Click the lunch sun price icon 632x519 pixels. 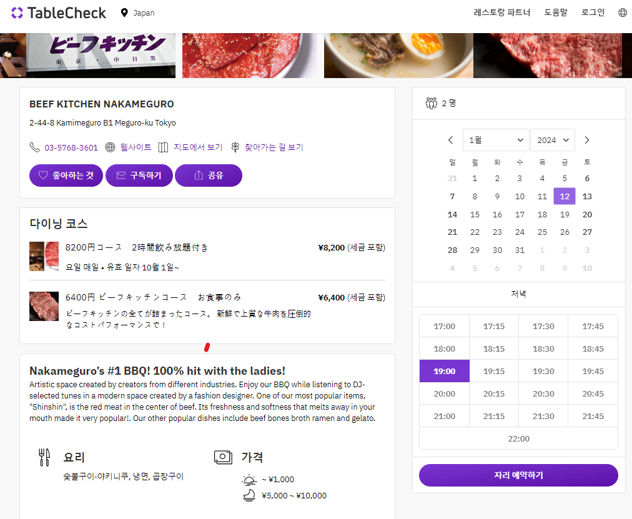coord(249,480)
